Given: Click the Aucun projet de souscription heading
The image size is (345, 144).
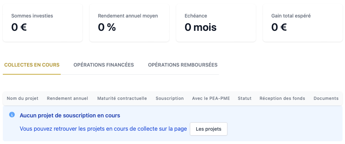Looking at the screenshot, I should [70, 115].
